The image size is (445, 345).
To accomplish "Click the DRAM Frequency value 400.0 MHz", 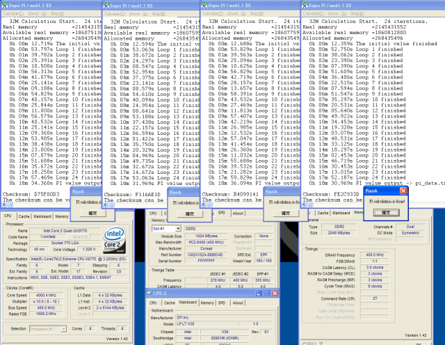I will pyautogui.click(x=375, y=255).
